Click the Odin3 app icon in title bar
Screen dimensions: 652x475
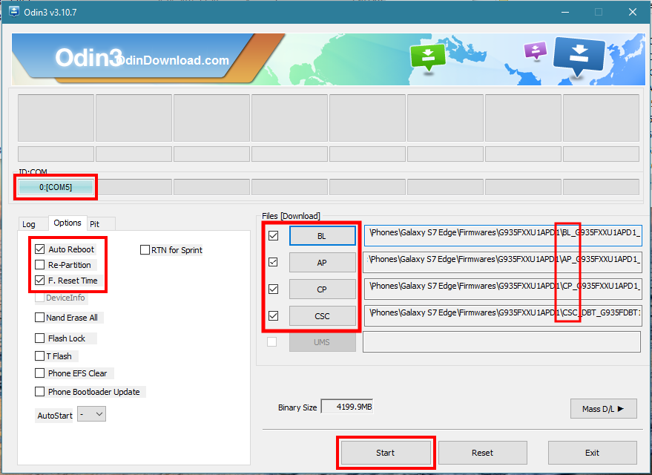point(13,13)
